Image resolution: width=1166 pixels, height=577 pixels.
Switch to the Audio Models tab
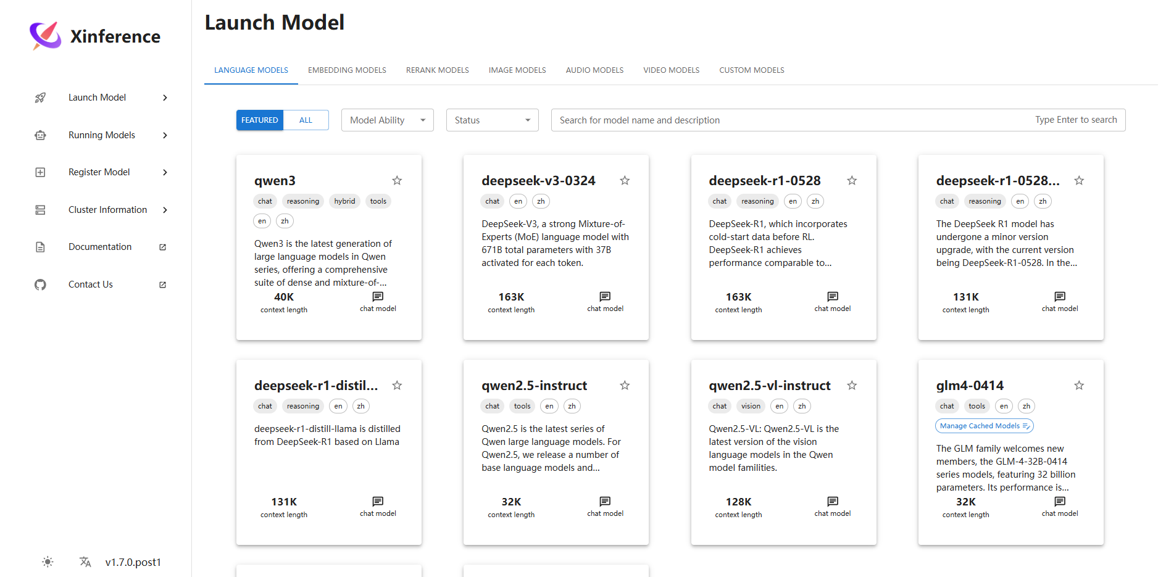594,70
